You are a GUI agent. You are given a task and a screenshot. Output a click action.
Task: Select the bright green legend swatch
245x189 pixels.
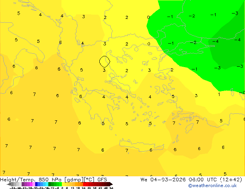(x=60, y=184)
